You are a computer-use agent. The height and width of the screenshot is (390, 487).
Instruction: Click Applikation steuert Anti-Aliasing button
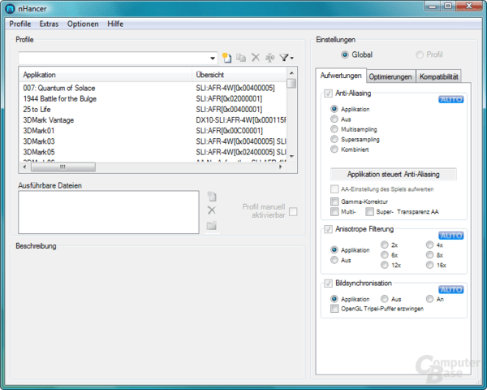(x=393, y=174)
